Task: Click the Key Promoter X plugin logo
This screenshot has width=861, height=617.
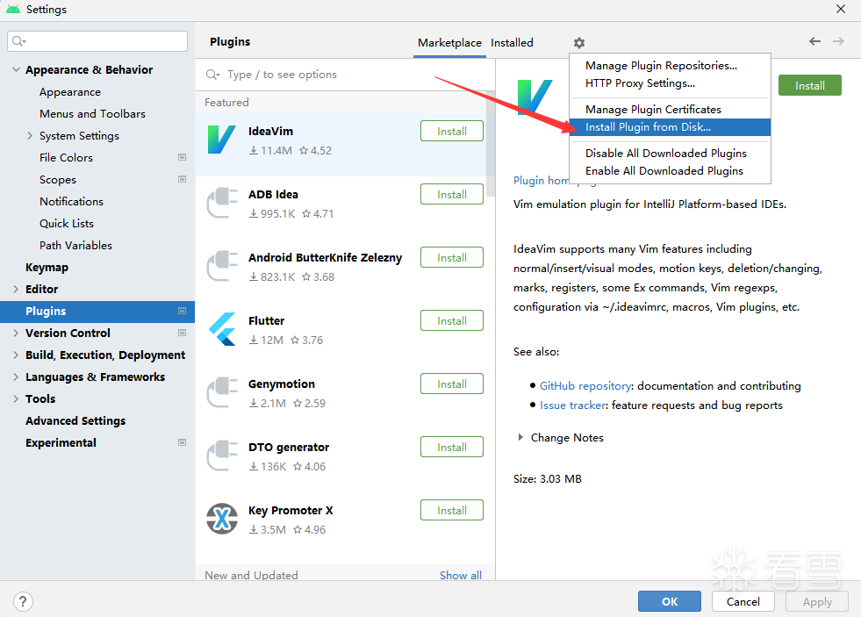Action: click(x=222, y=519)
